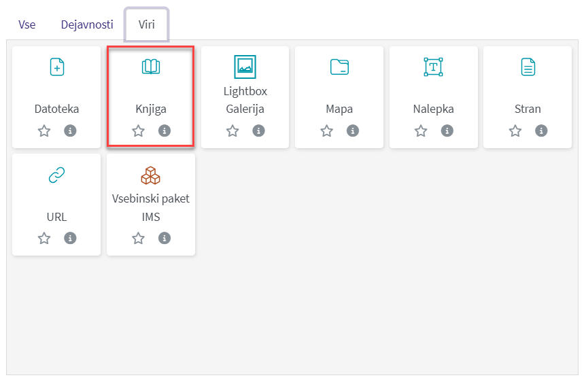Open the Stran resource label
The image size is (586, 382).
click(x=528, y=109)
